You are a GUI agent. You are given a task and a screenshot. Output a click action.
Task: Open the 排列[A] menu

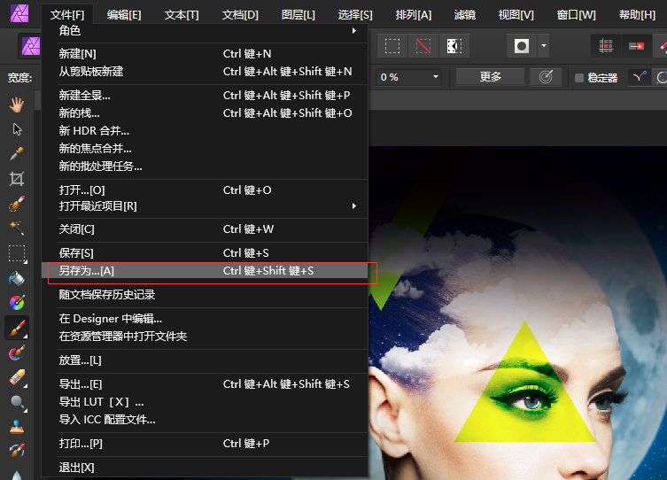coord(414,15)
